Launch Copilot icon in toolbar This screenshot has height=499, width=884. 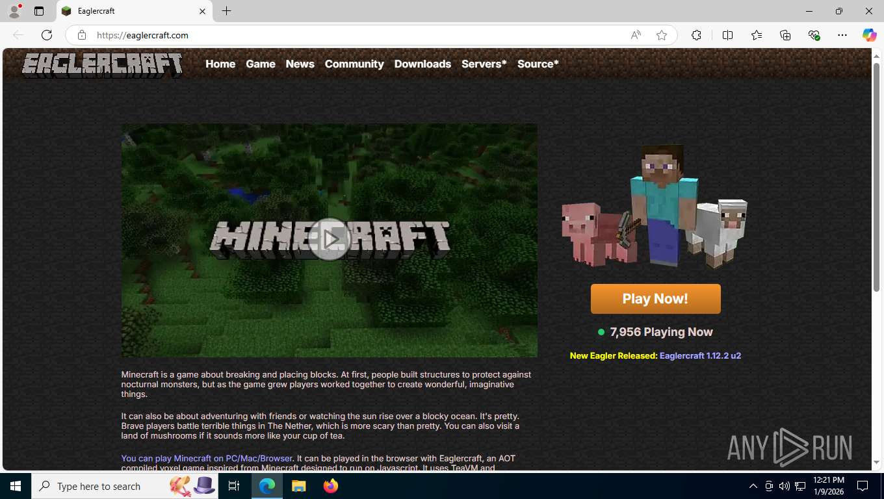click(x=869, y=35)
